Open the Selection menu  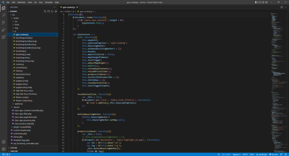click(x=21, y=2)
